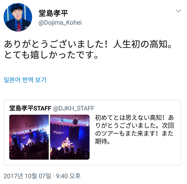Viewport: 187px width, 184px height.
Task: Click the display name 堂島孝平
Action: pos(53,13)
